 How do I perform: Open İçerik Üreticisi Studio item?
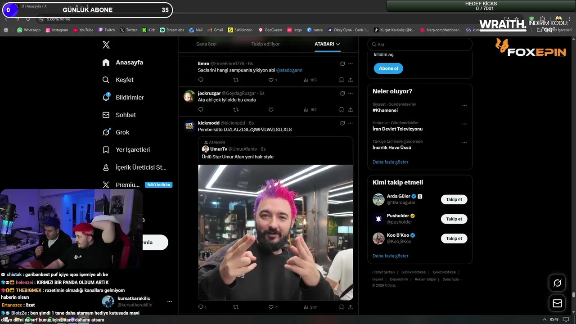point(134,167)
